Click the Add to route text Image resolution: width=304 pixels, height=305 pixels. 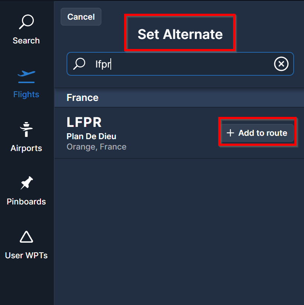tap(262, 133)
